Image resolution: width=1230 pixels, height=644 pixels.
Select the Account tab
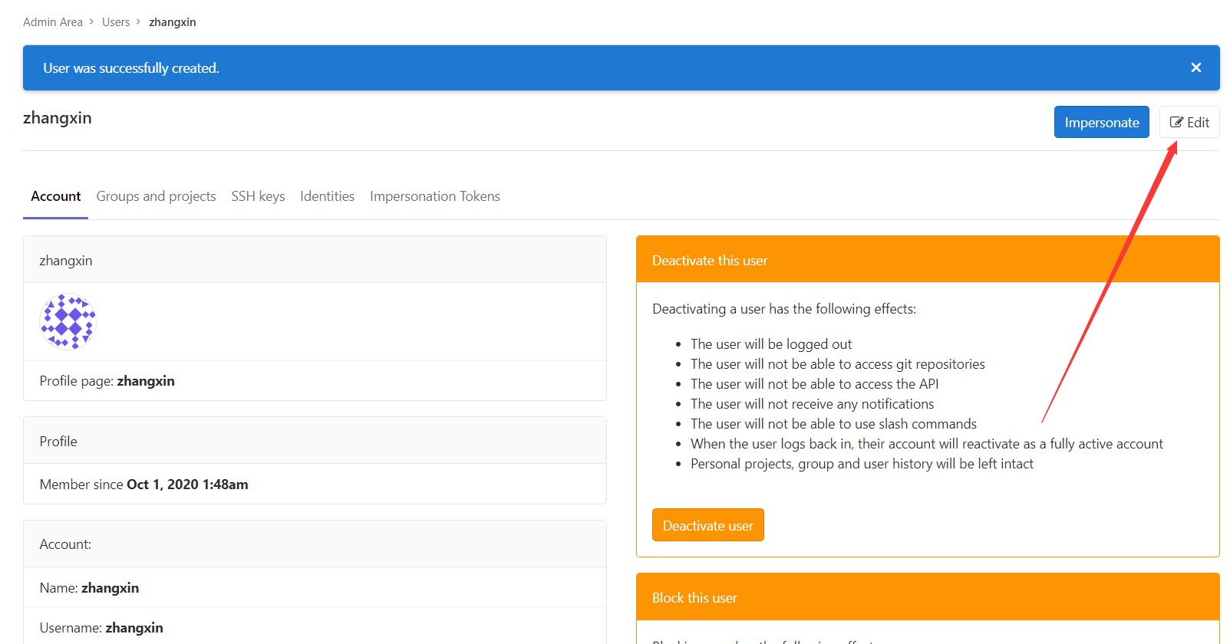pos(55,196)
